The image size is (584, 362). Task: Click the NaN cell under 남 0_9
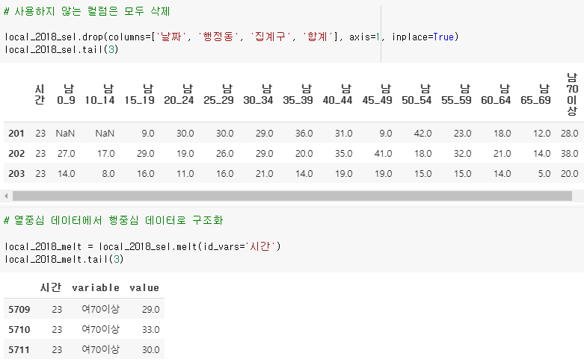65,134
